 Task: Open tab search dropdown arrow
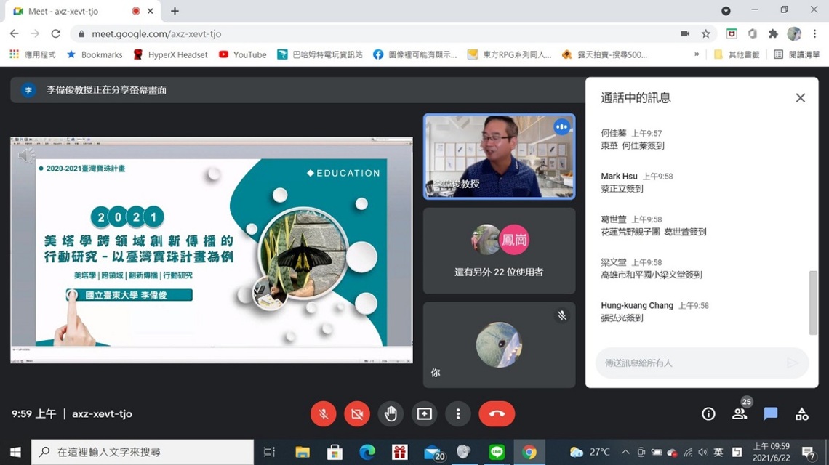click(726, 11)
